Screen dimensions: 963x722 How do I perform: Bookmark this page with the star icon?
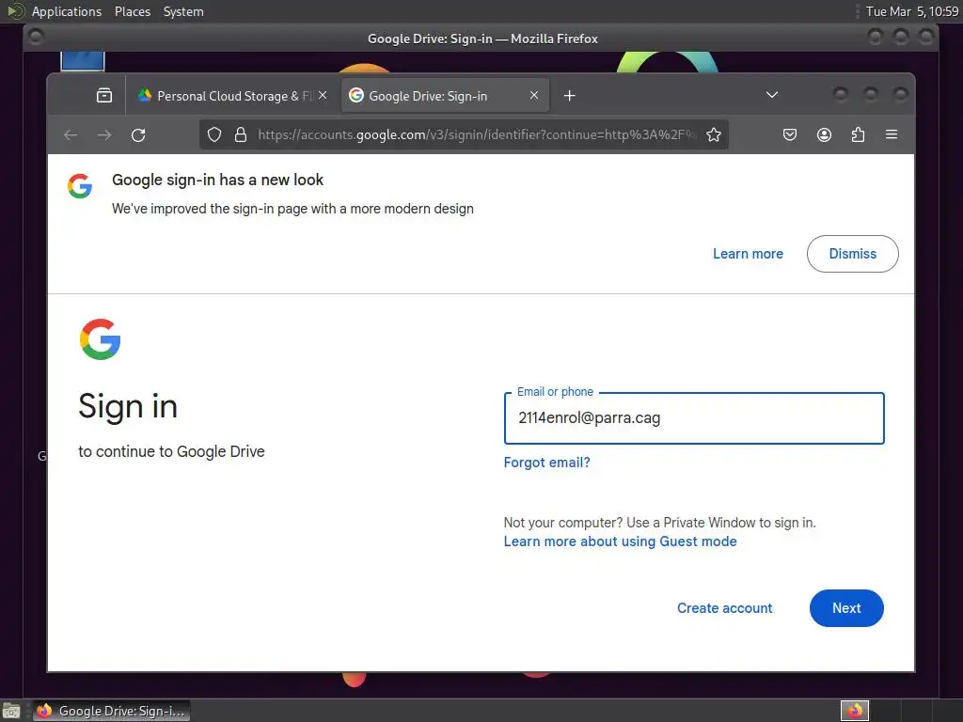(x=713, y=134)
